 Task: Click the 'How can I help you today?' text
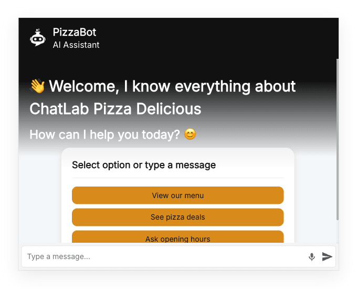pos(105,135)
